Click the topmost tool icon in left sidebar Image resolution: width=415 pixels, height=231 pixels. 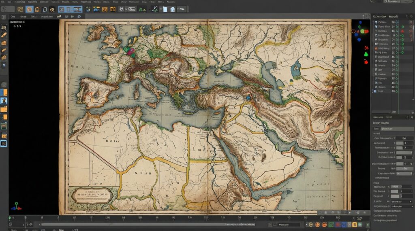click(4, 28)
